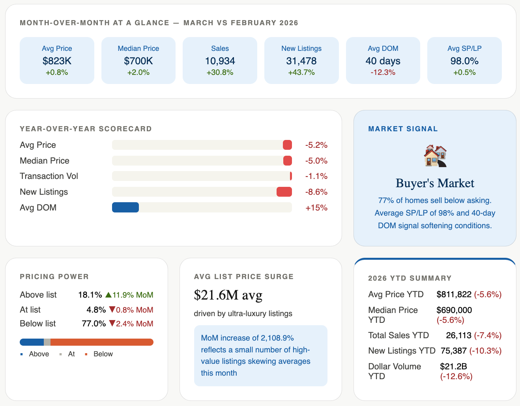Click the blue Above segment of pricing bar
Image resolution: width=520 pixels, height=406 pixels.
[32, 342]
